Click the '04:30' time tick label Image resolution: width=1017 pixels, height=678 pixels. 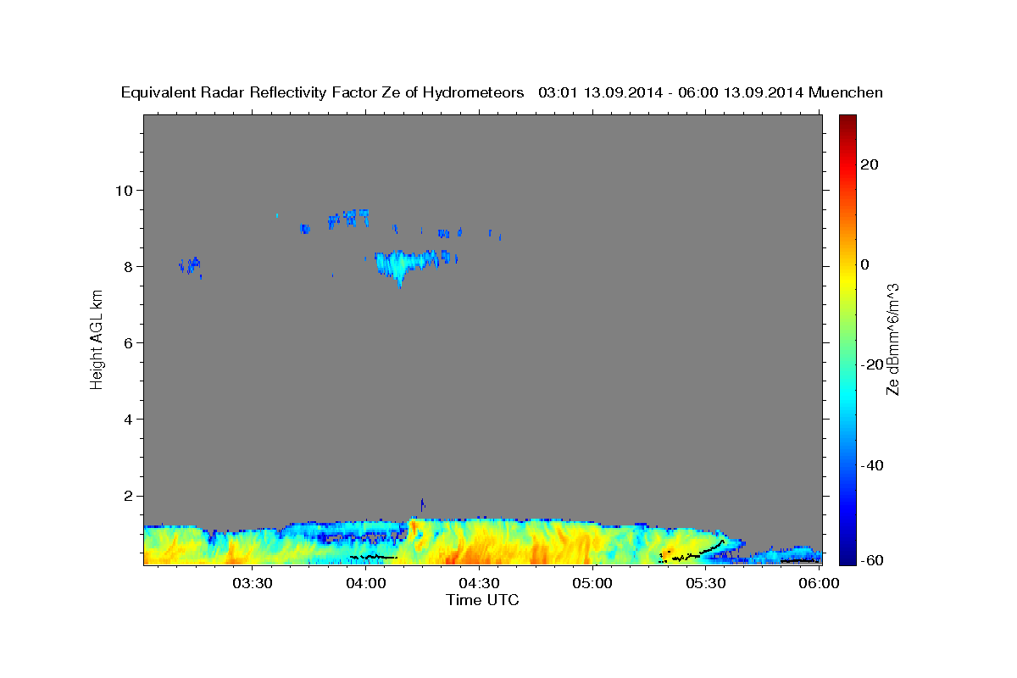pyautogui.click(x=479, y=583)
